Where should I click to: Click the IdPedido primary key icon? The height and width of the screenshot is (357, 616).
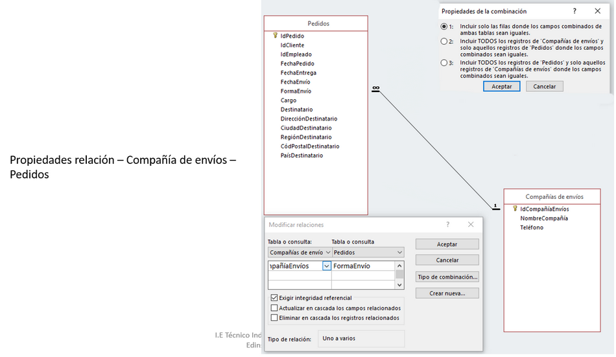(276, 36)
